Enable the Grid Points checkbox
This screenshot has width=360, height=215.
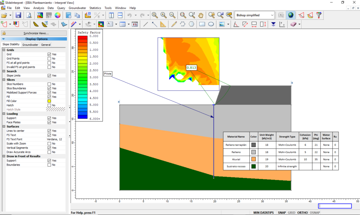pyautogui.click(x=49, y=59)
